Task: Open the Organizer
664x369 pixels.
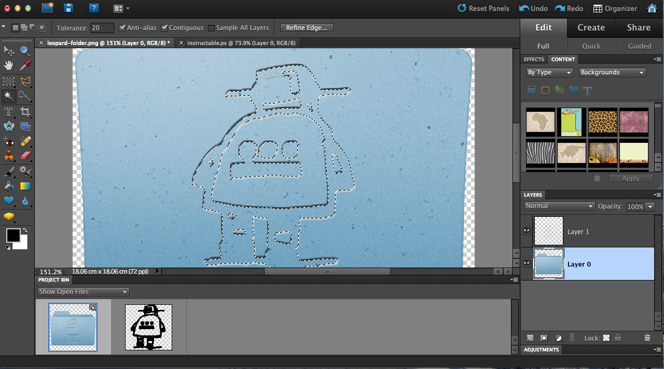Action: pos(615,8)
